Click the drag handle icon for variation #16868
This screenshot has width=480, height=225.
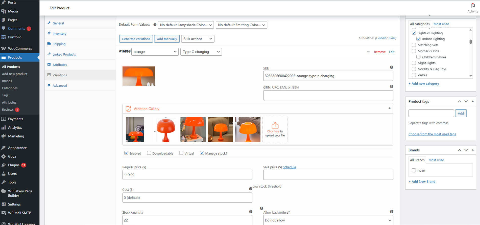[x=368, y=52]
